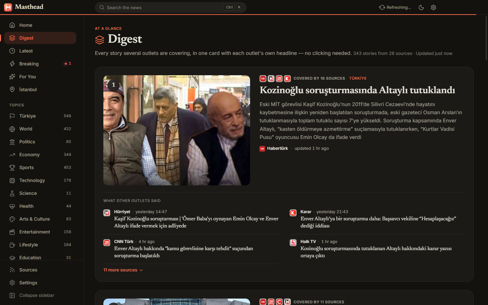Open Home in sidebar
Image resolution: width=488 pixels, height=305 pixels.
(x=40, y=25)
